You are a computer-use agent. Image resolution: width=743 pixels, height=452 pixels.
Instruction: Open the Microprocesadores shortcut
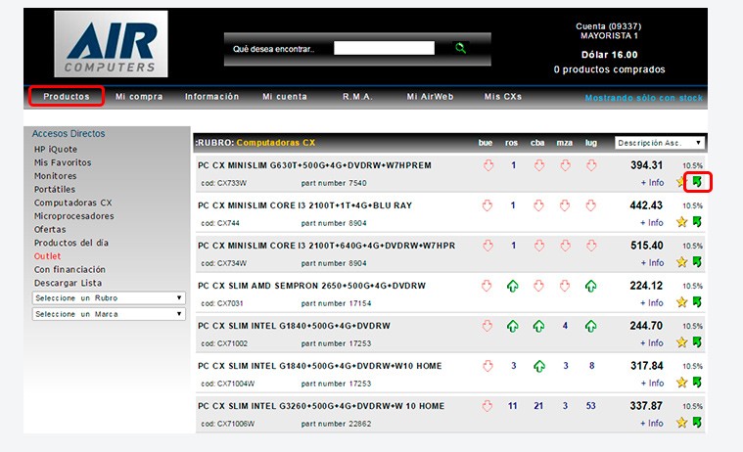pyautogui.click(x=74, y=216)
